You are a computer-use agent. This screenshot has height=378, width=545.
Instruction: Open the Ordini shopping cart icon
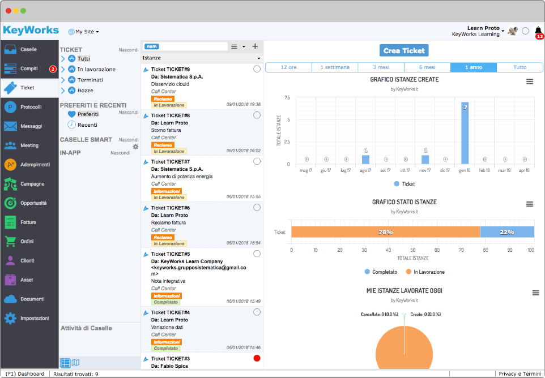coord(10,242)
